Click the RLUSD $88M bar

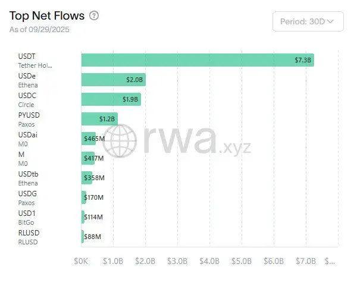click(x=83, y=237)
